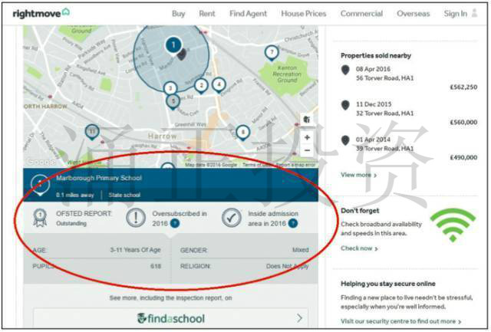Click Marlborough Primary School heading
Image resolution: width=491 pixels, height=332 pixels.
coord(99,178)
